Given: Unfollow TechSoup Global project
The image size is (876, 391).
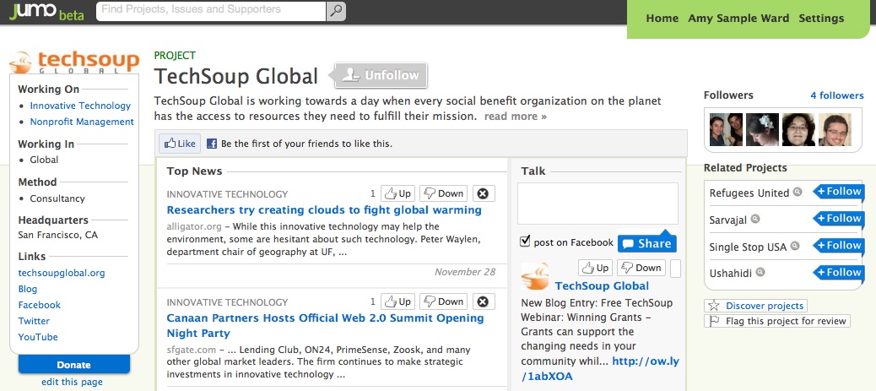Looking at the screenshot, I should coord(381,75).
